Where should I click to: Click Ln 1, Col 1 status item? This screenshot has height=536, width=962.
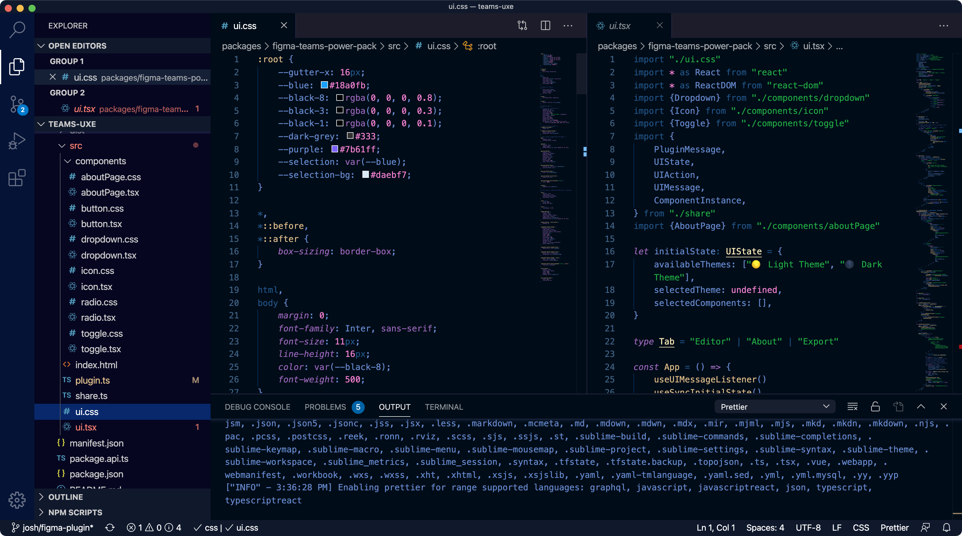(716, 527)
